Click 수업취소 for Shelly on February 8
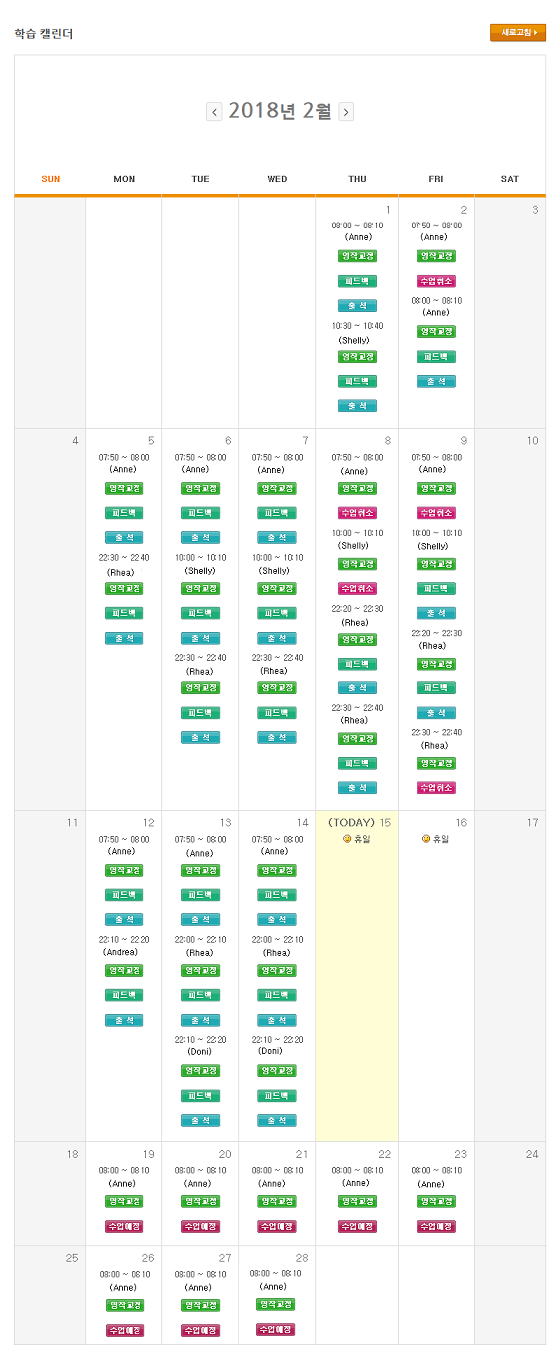Viewport: 556px width, 1361px height. 357,588
